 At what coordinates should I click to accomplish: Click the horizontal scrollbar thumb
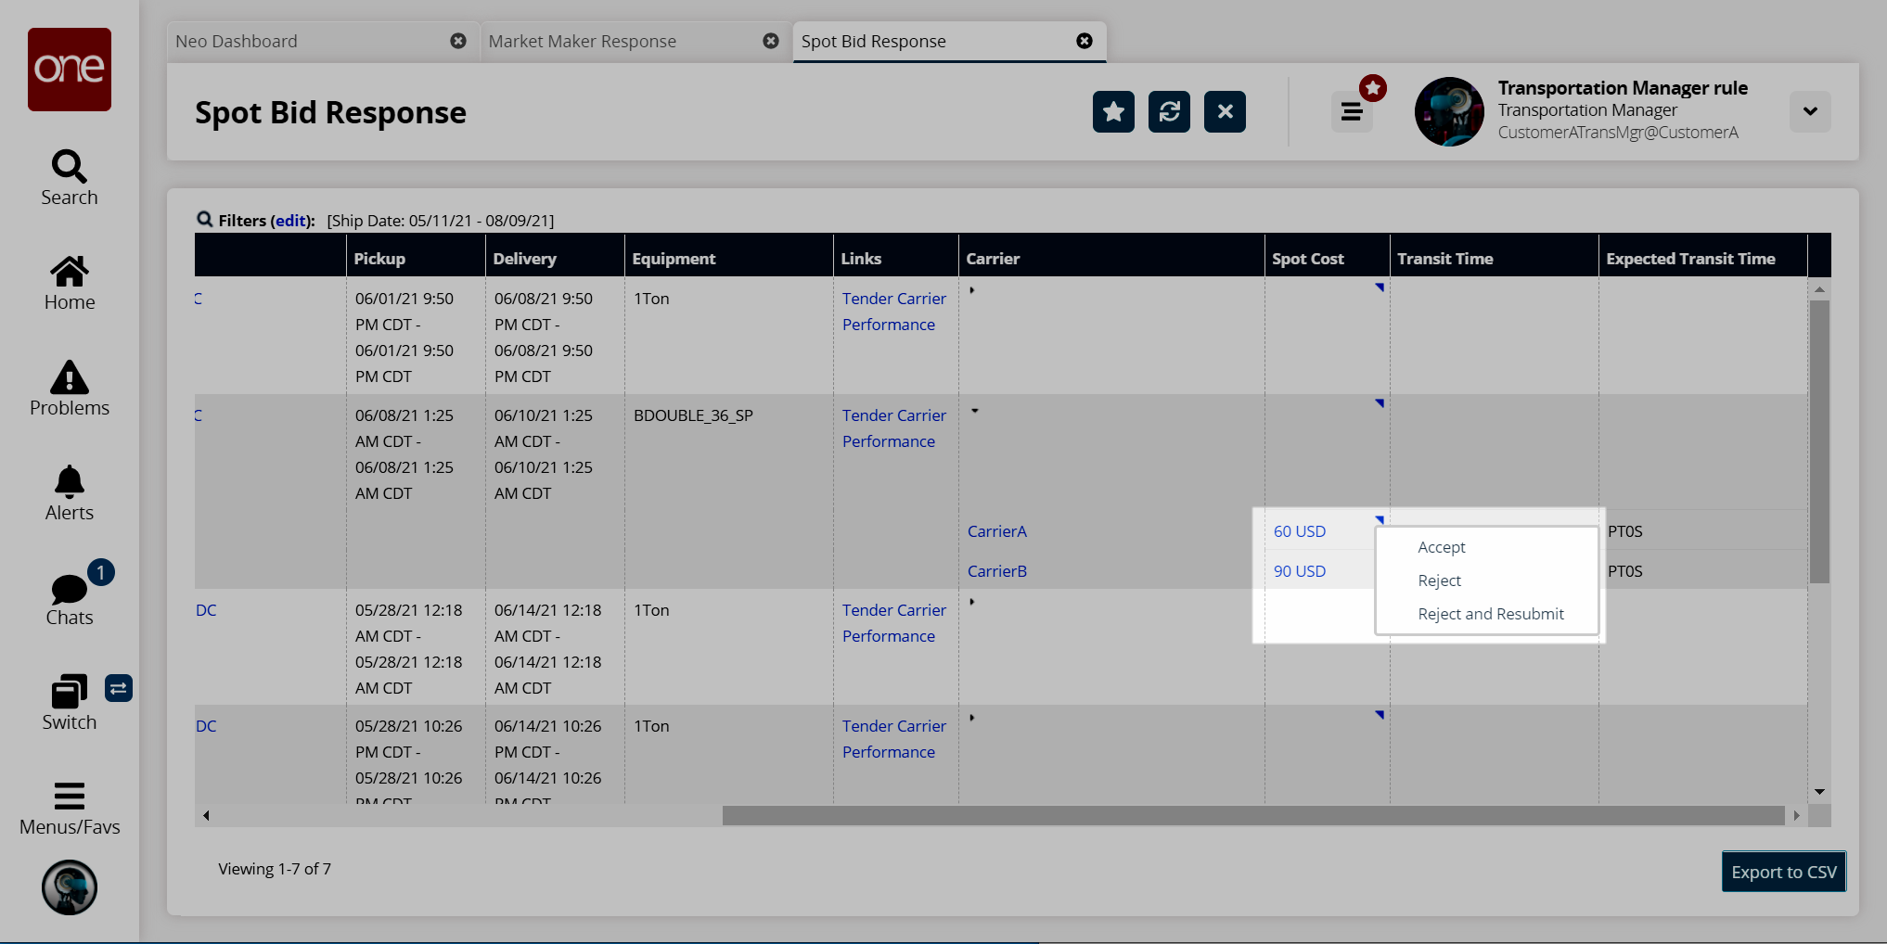tap(1253, 815)
